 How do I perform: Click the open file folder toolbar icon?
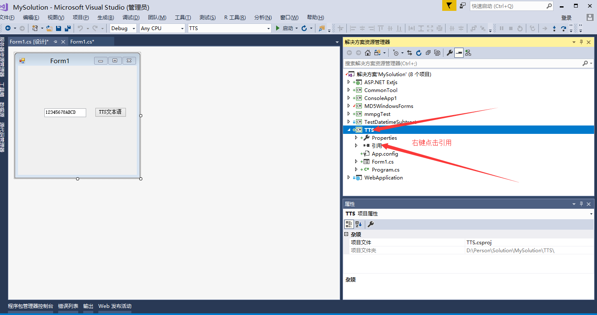(x=49, y=28)
